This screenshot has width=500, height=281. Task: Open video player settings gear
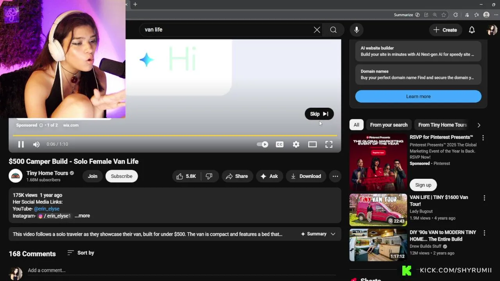[296, 144]
